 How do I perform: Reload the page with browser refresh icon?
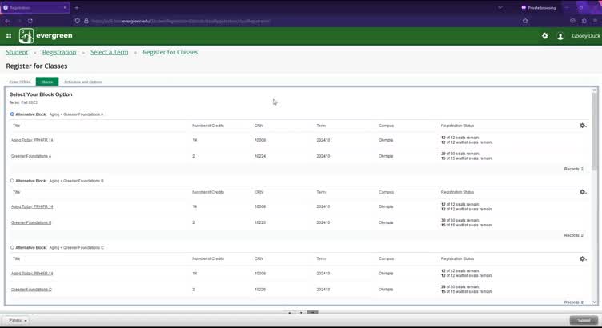pyautogui.click(x=30, y=21)
